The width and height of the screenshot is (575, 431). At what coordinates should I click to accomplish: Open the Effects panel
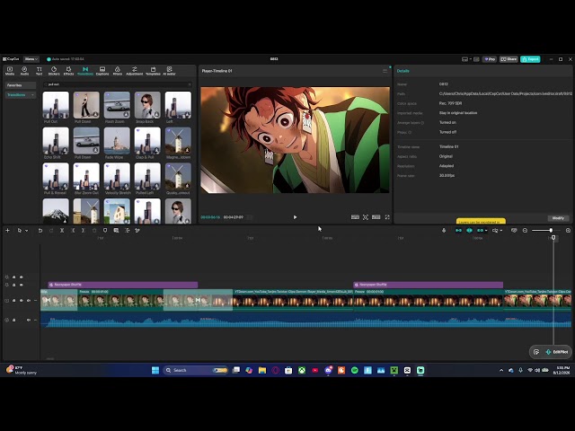[68, 71]
